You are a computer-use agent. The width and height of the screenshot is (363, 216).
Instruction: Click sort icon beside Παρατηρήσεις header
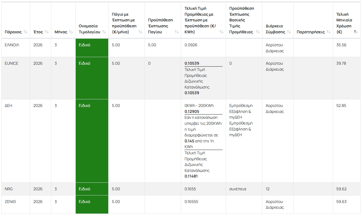pos(329,32)
